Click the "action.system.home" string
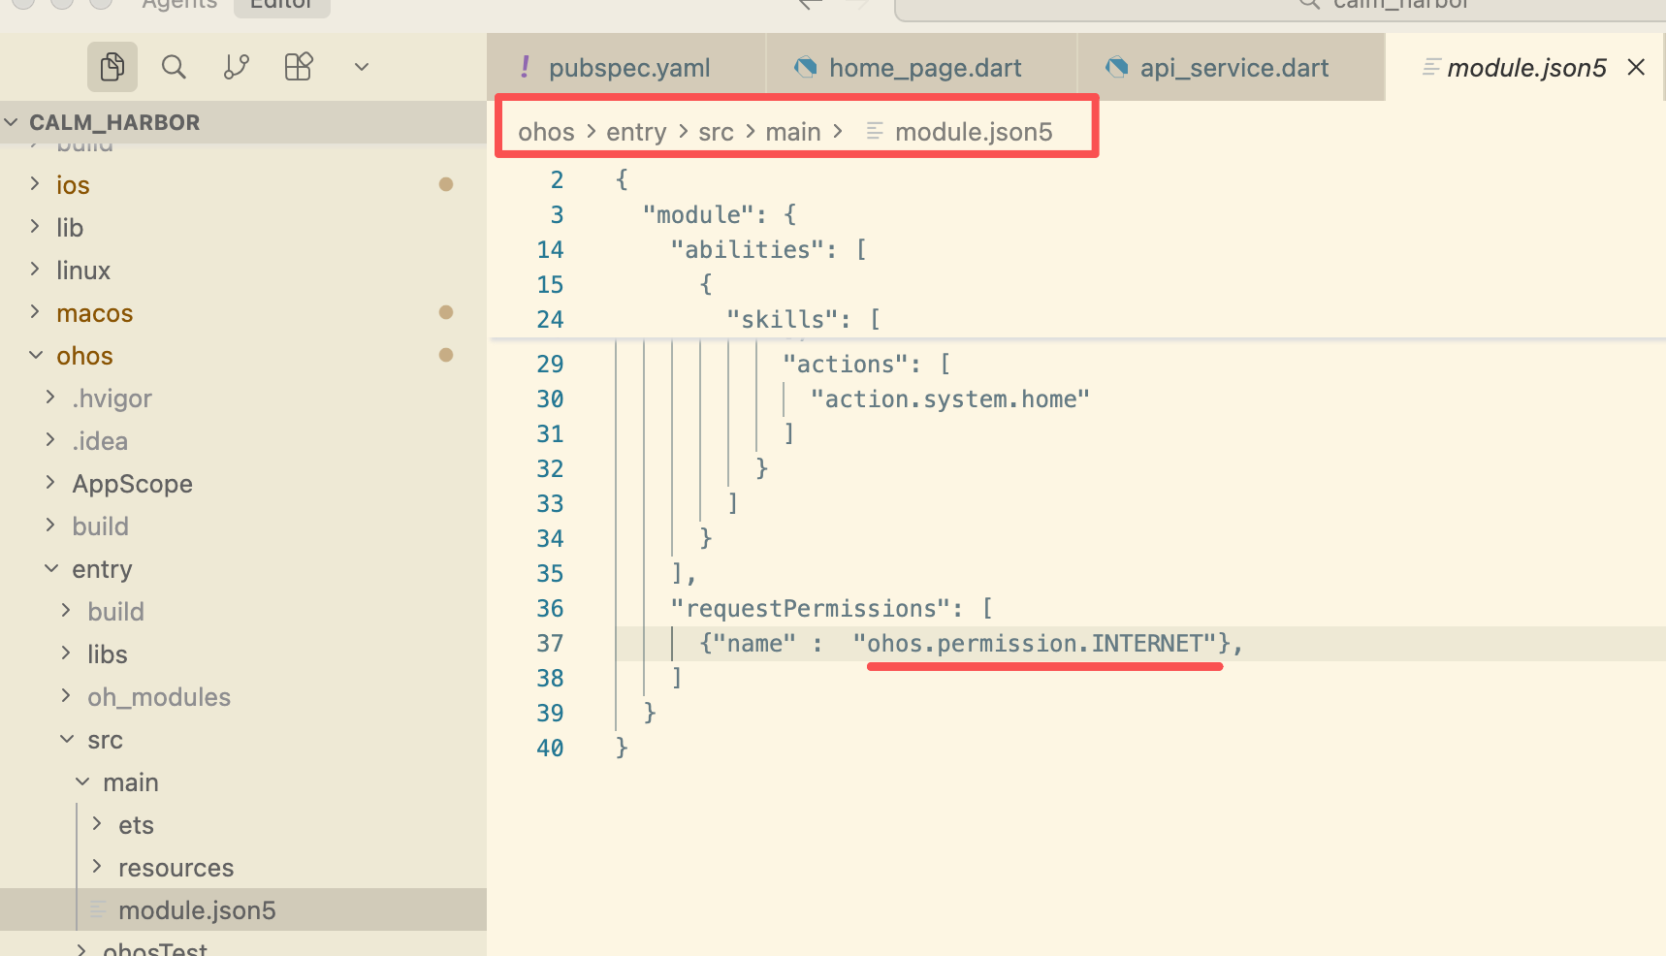This screenshot has height=956, width=1666. click(x=950, y=398)
